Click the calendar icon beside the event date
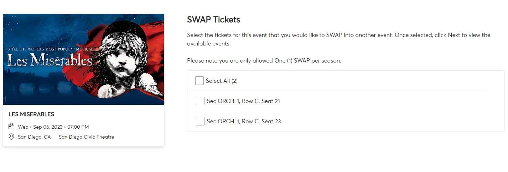The width and height of the screenshot is (508, 172). [x=11, y=127]
